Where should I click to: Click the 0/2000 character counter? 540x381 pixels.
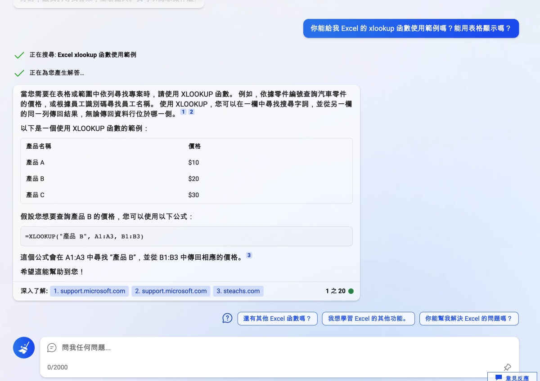click(58, 368)
